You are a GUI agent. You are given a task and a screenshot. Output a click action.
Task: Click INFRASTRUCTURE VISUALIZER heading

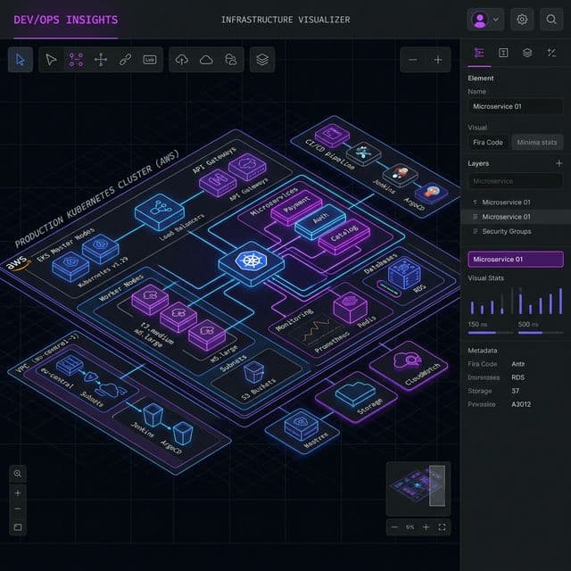click(285, 20)
